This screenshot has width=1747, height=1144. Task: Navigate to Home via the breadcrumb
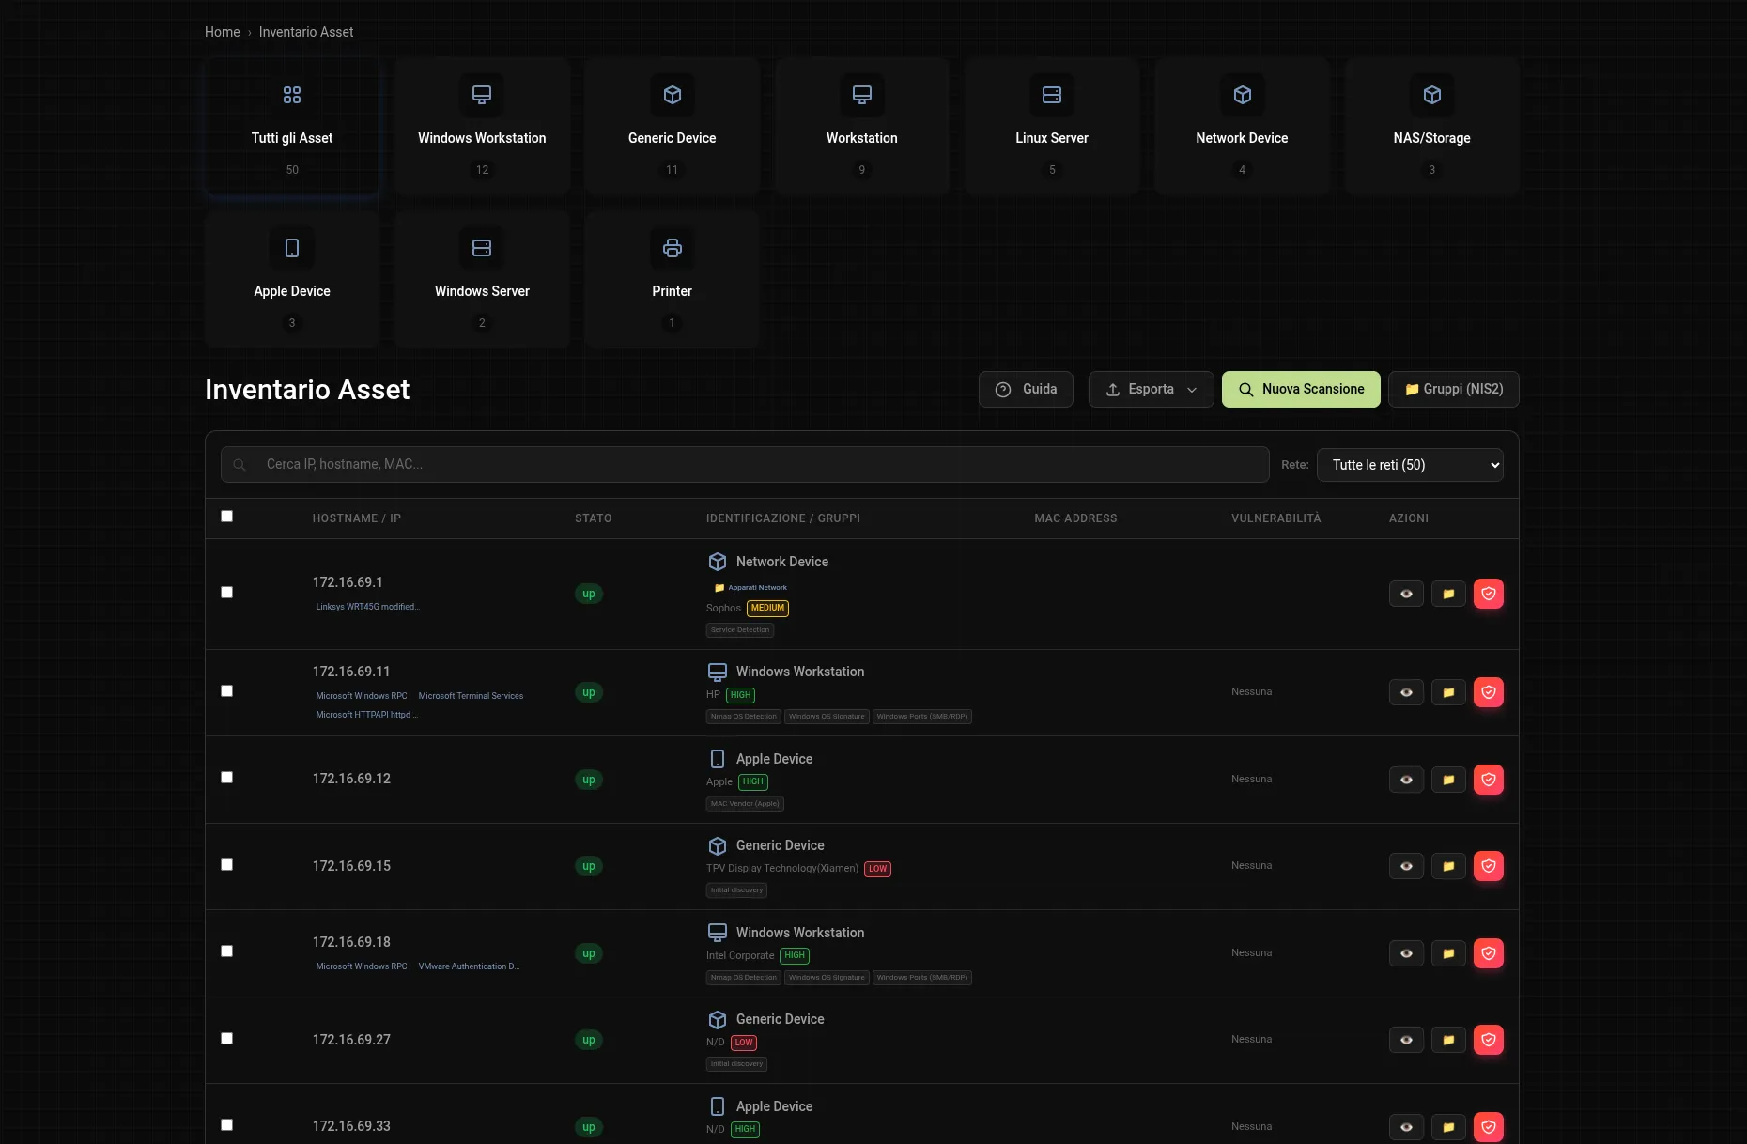[222, 31]
